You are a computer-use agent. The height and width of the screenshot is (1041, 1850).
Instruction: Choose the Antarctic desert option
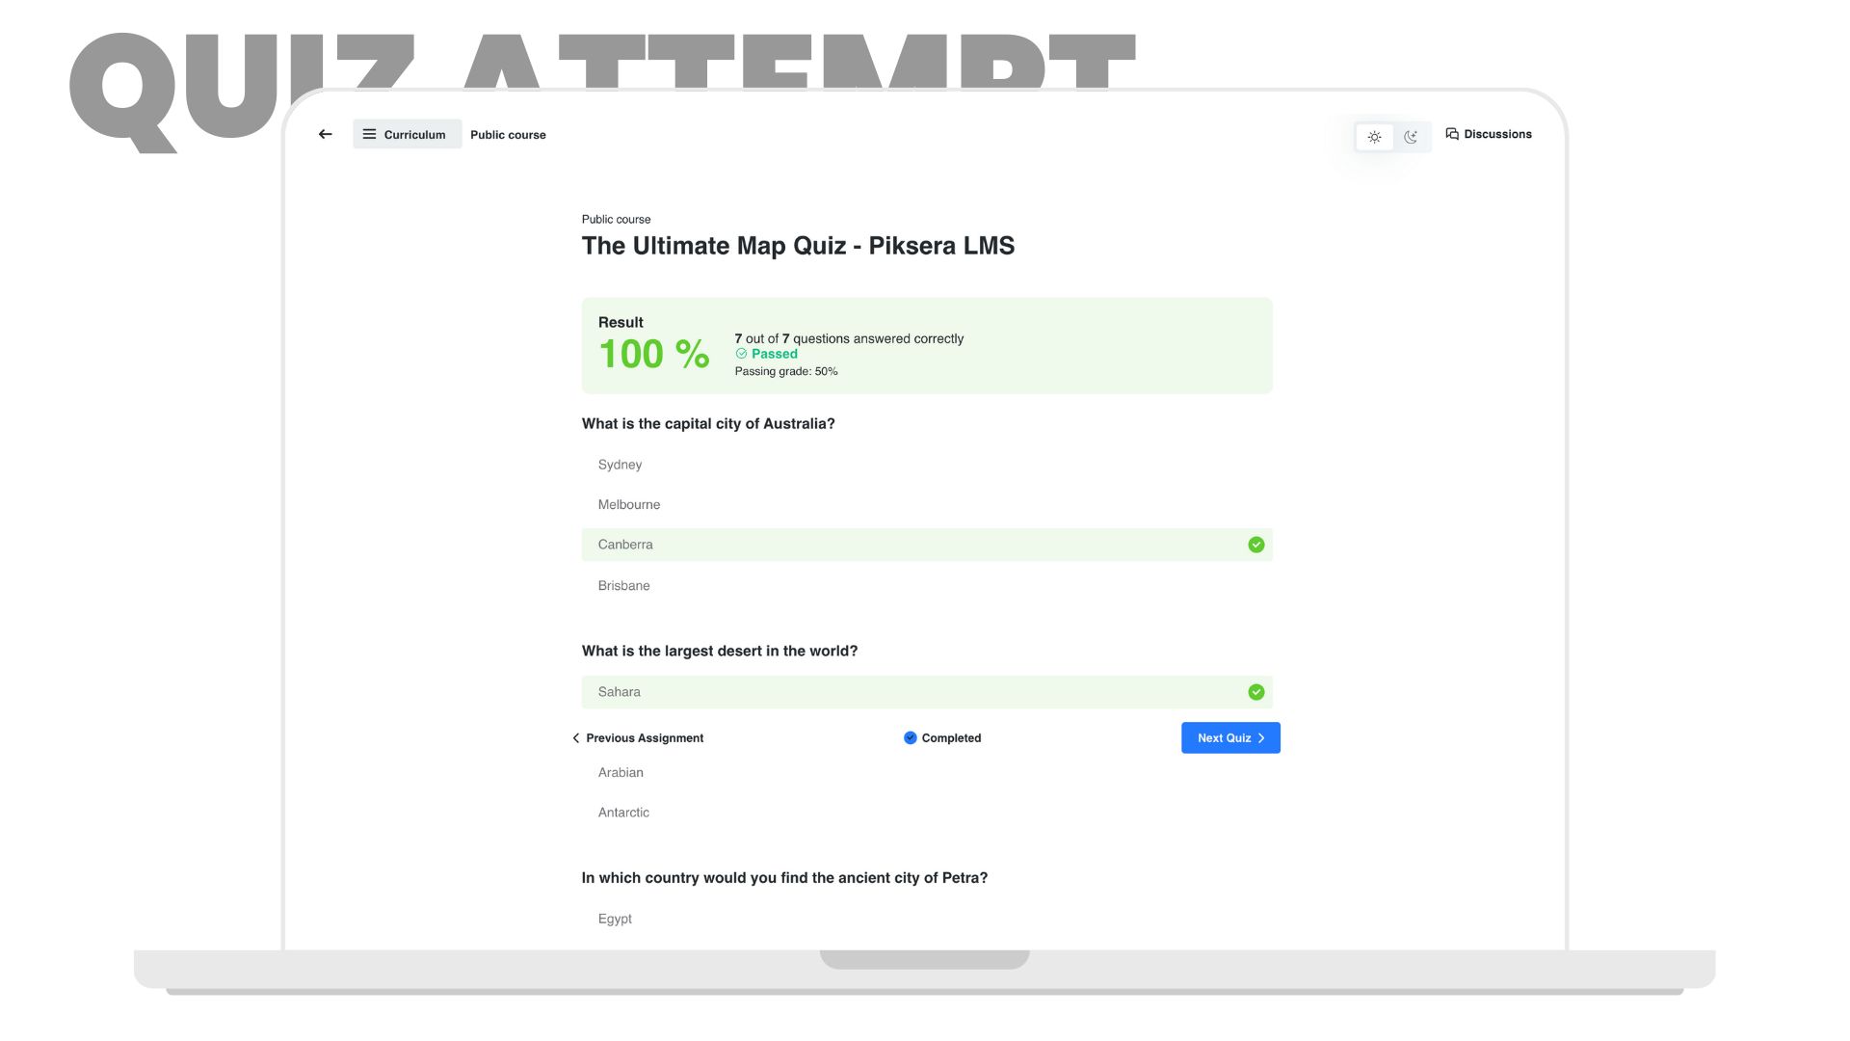926,813
